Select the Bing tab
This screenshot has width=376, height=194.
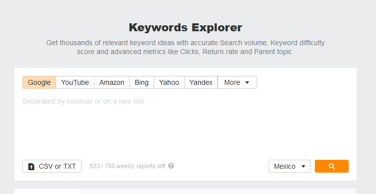pos(142,82)
